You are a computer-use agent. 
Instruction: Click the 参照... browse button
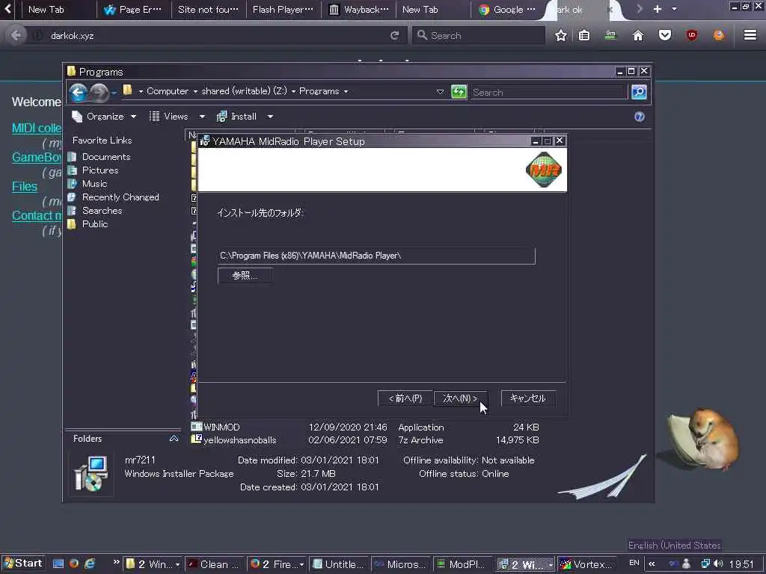tap(245, 276)
